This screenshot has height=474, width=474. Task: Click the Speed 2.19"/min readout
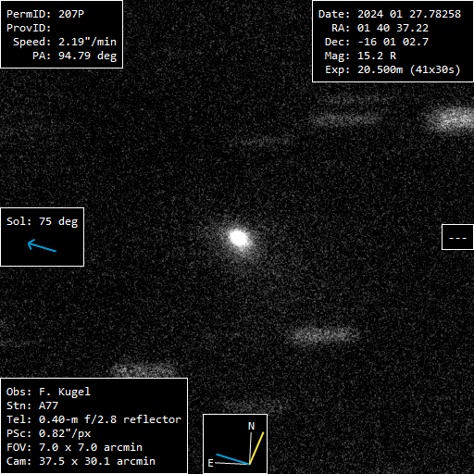tap(65, 42)
